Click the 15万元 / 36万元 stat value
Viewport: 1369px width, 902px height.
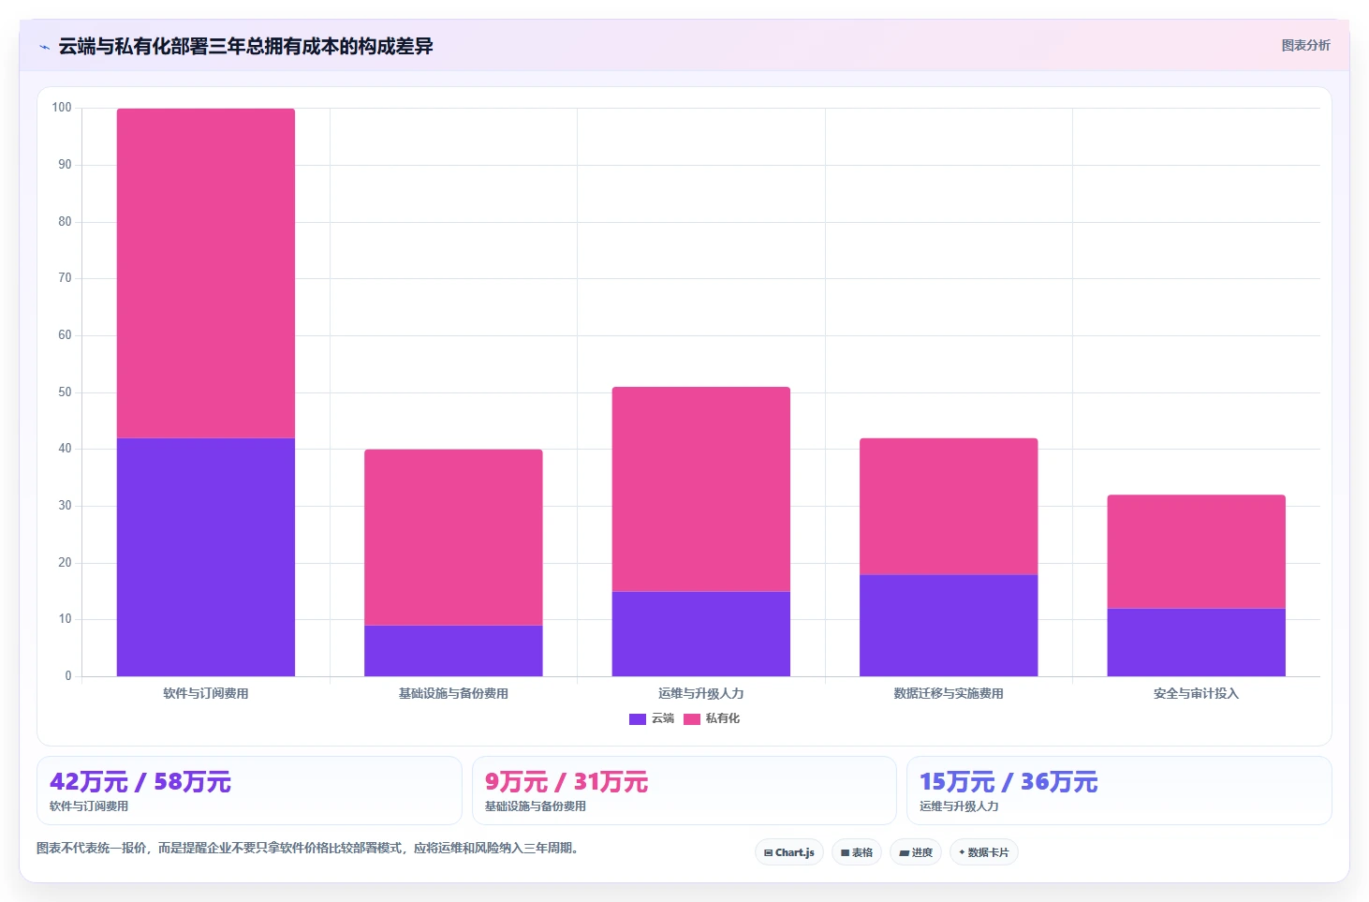pos(1008,782)
